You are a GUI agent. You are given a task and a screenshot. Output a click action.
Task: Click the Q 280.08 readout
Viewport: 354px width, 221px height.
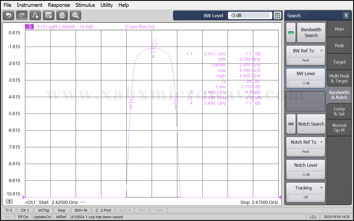[x=241, y=81]
